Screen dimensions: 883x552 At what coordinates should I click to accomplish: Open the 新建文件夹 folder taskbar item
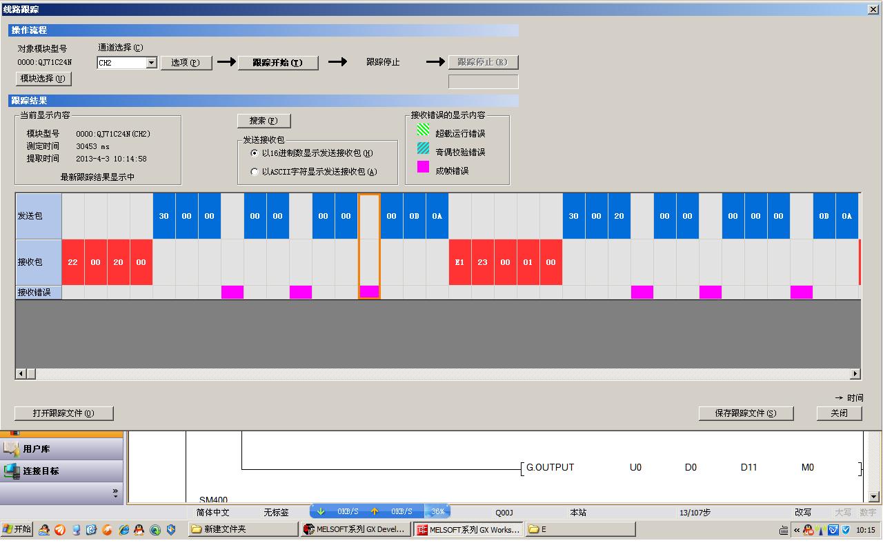(x=242, y=529)
